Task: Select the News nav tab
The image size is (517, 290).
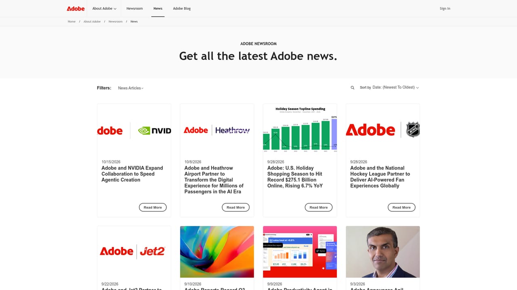Action: coord(158,8)
